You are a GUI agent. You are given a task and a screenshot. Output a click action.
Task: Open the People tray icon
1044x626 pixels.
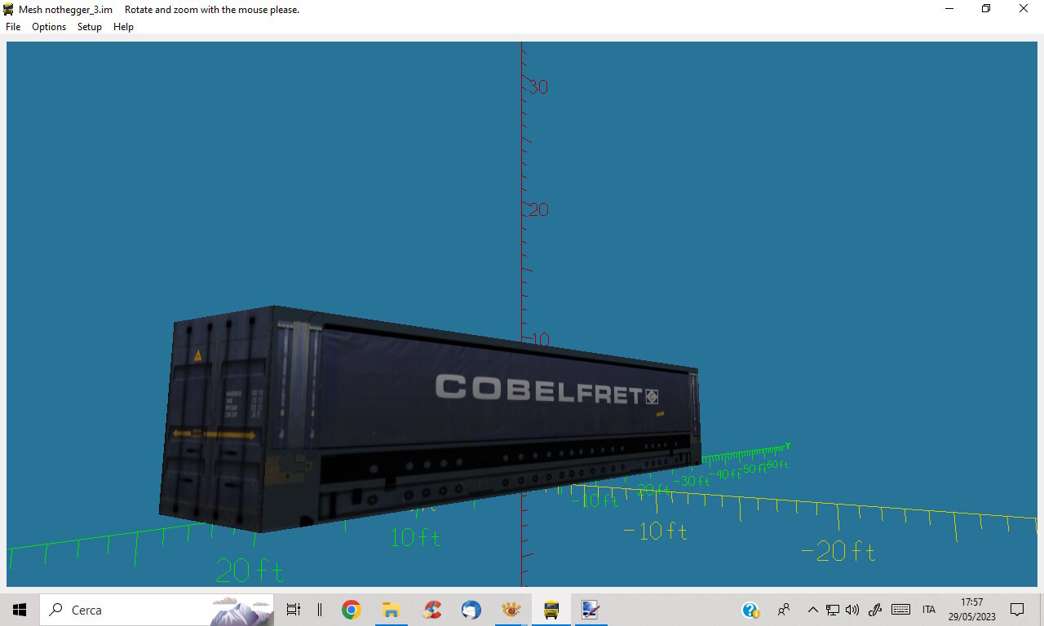pos(784,610)
